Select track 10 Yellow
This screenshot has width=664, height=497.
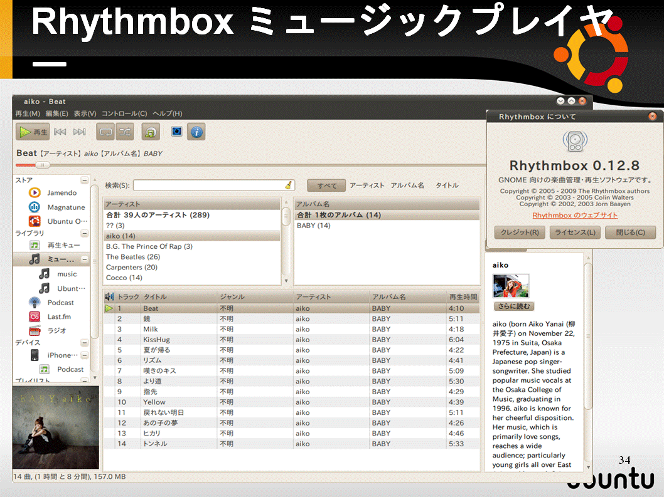292,402
